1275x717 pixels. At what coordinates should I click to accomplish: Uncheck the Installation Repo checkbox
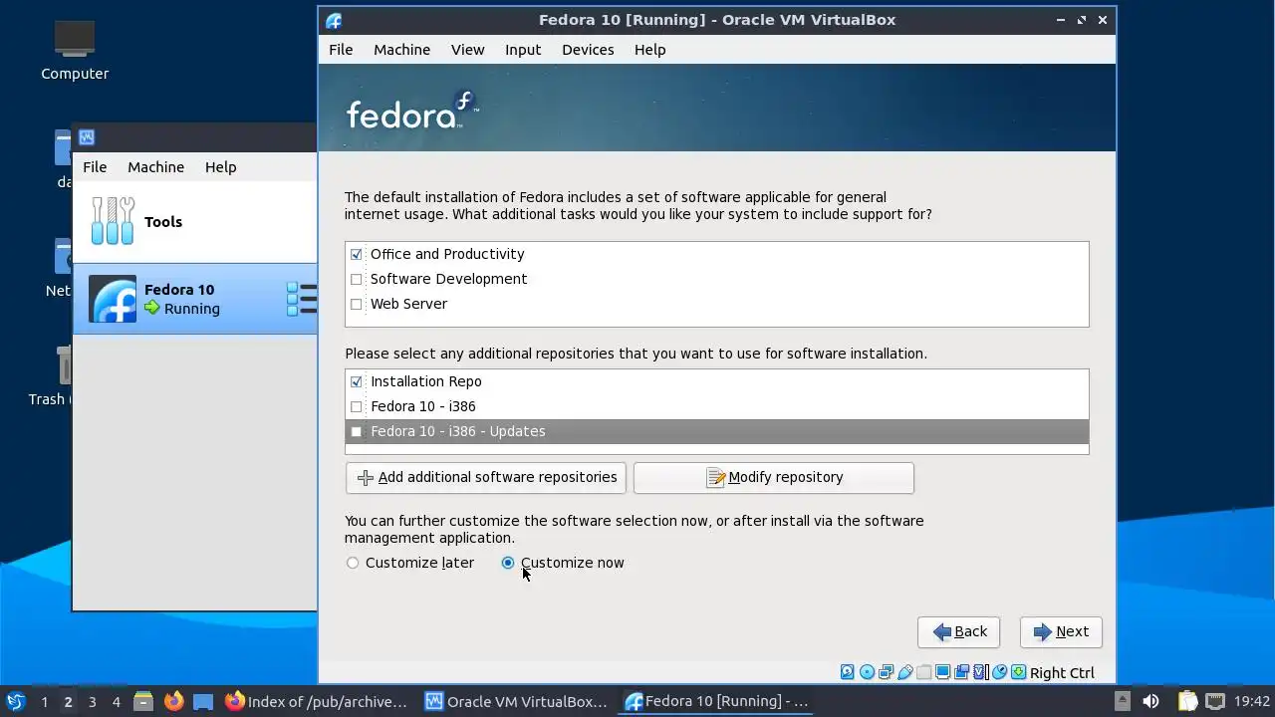pos(357,381)
